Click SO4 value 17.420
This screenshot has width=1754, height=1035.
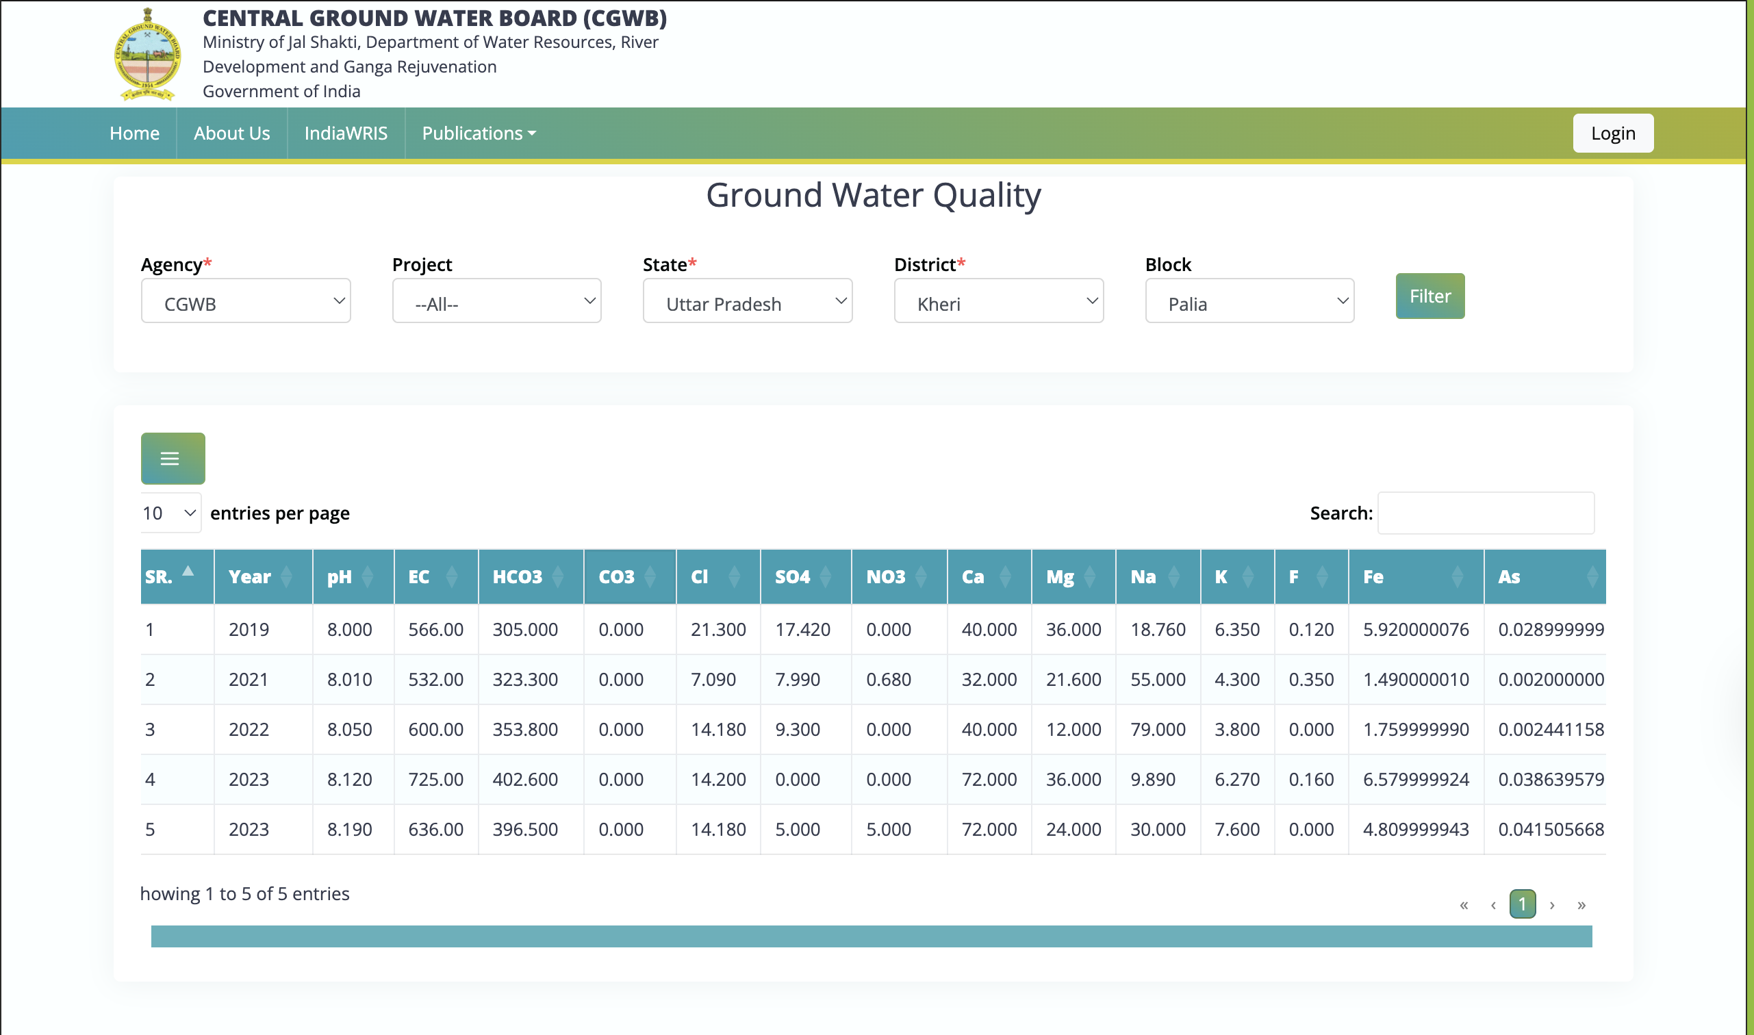coord(803,629)
